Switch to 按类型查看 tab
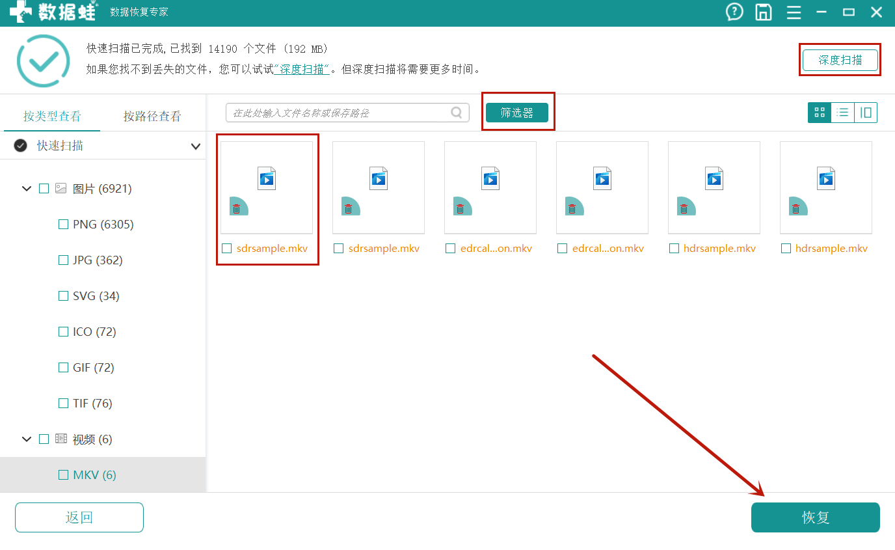Image resolution: width=895 pixels, height=550 pixels. coord(52,117)
